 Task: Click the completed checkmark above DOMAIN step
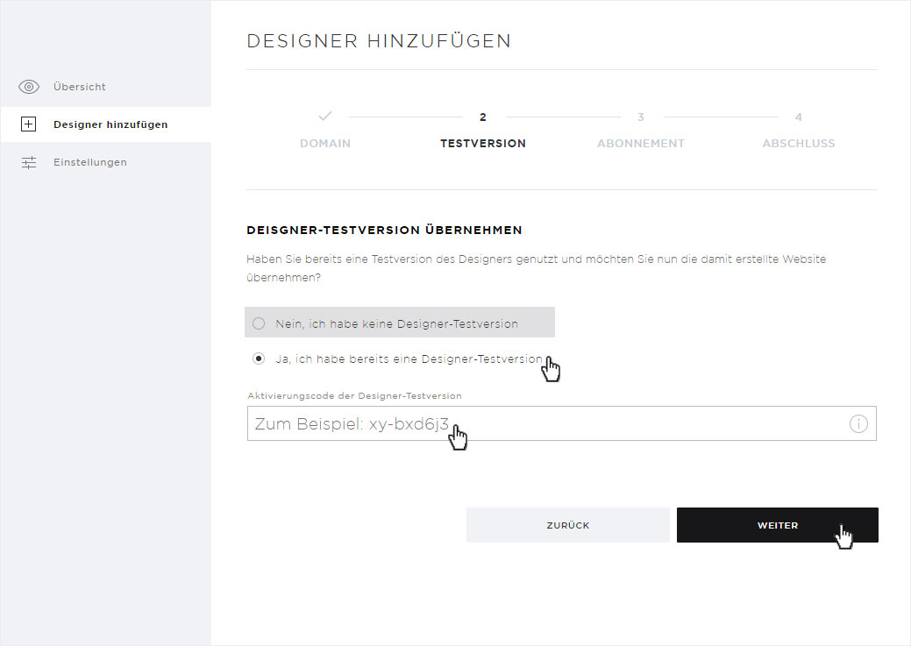click(x=325, y=117)
